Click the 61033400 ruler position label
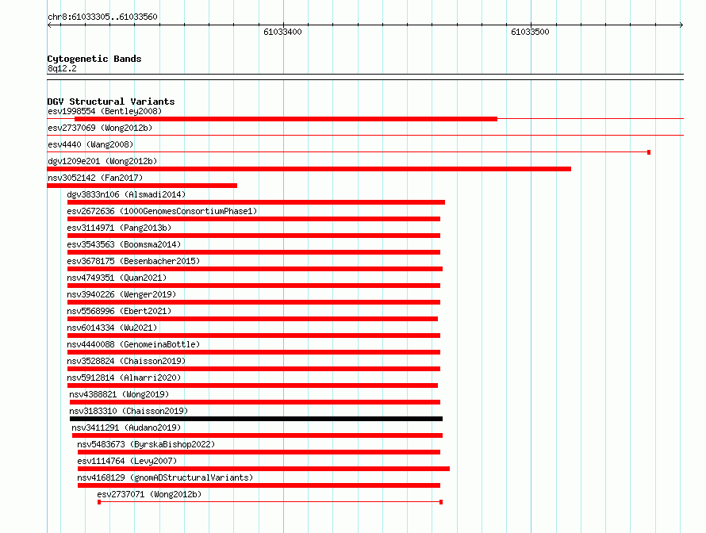706x533 pixels. (x=282, y=32)
